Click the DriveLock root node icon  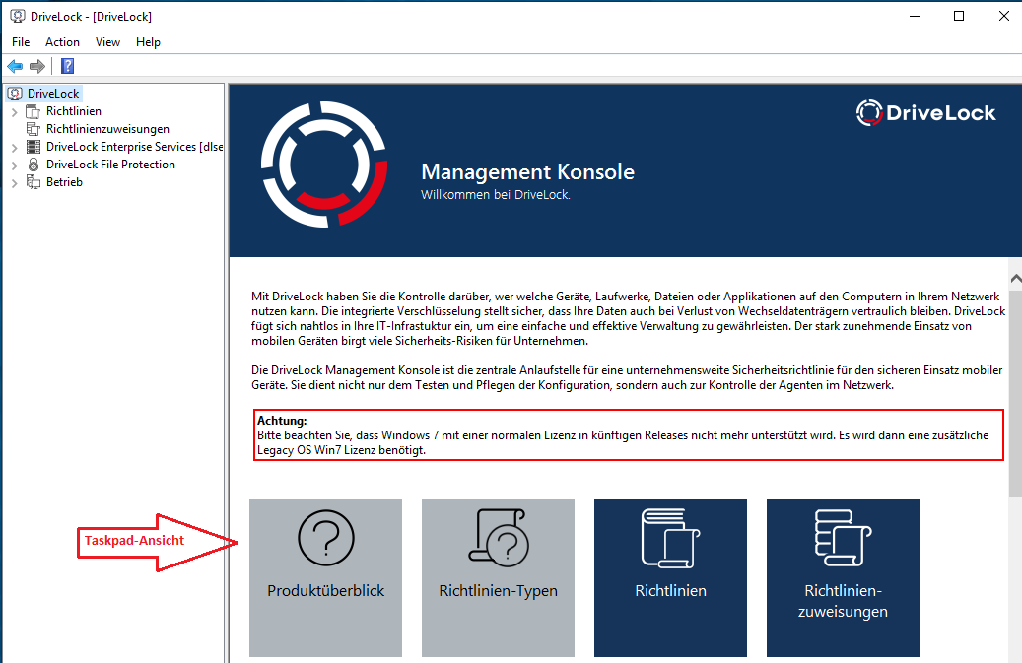tap(15, 94)
